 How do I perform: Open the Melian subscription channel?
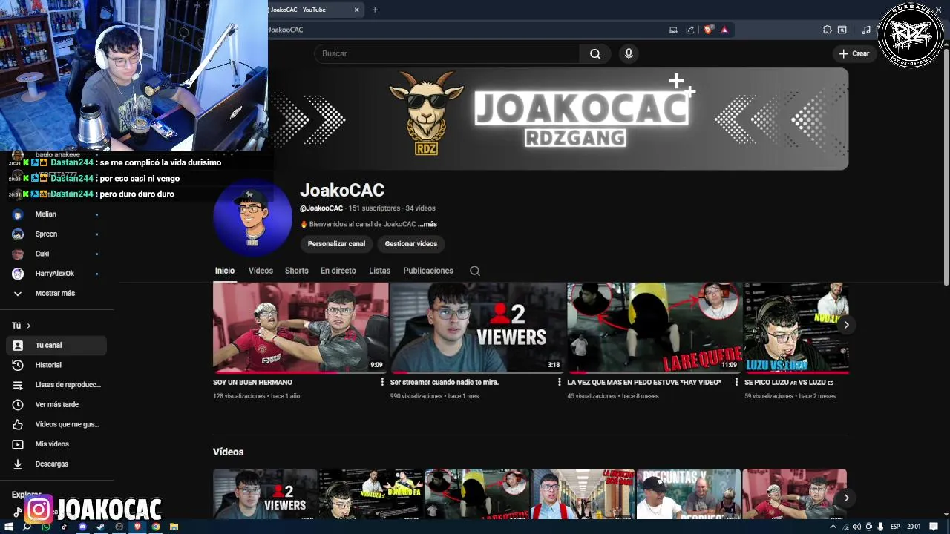pos(56,214)
